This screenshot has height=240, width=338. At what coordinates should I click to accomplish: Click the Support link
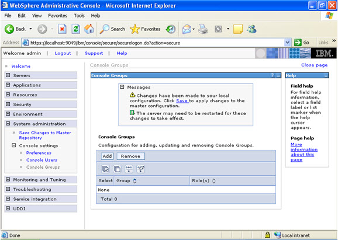(94, 53)
